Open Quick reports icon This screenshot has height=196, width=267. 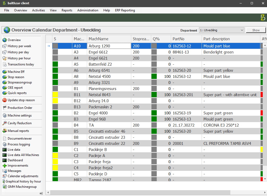point(5,93)
